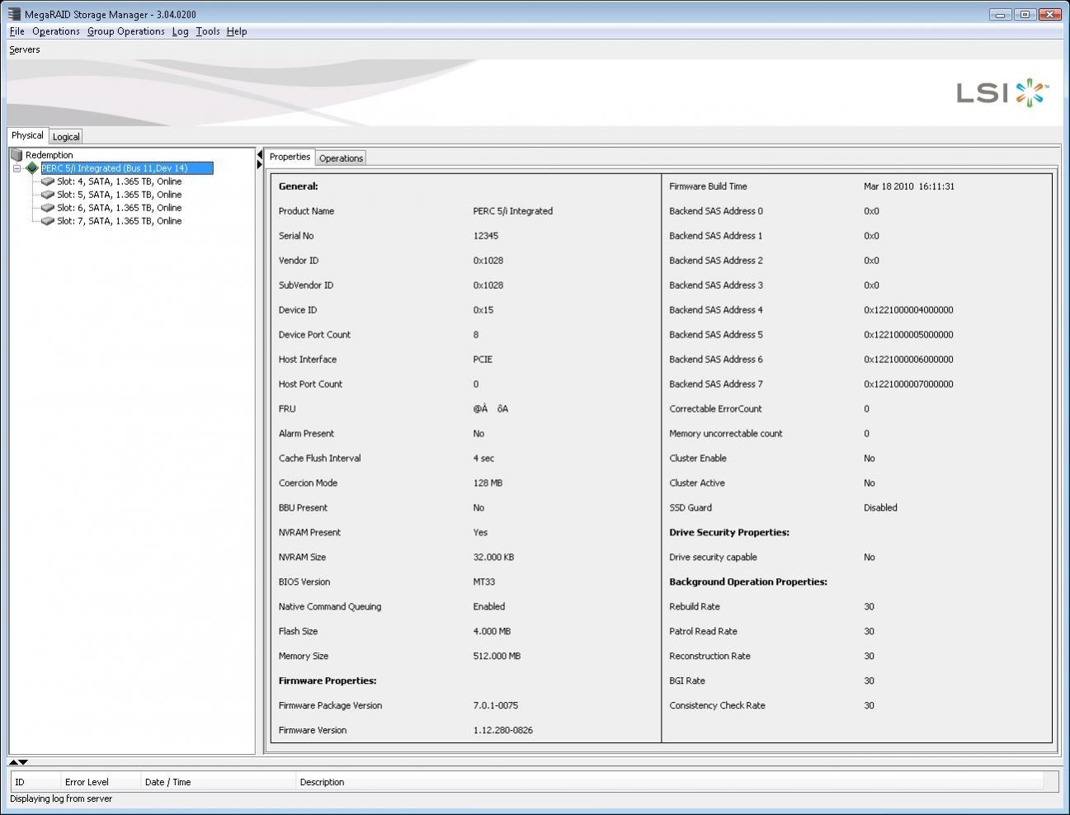The width and height of the screenshot is (1070, 815).
Task: Click log panel splitter up arrow
Action: tap(13, 762)
